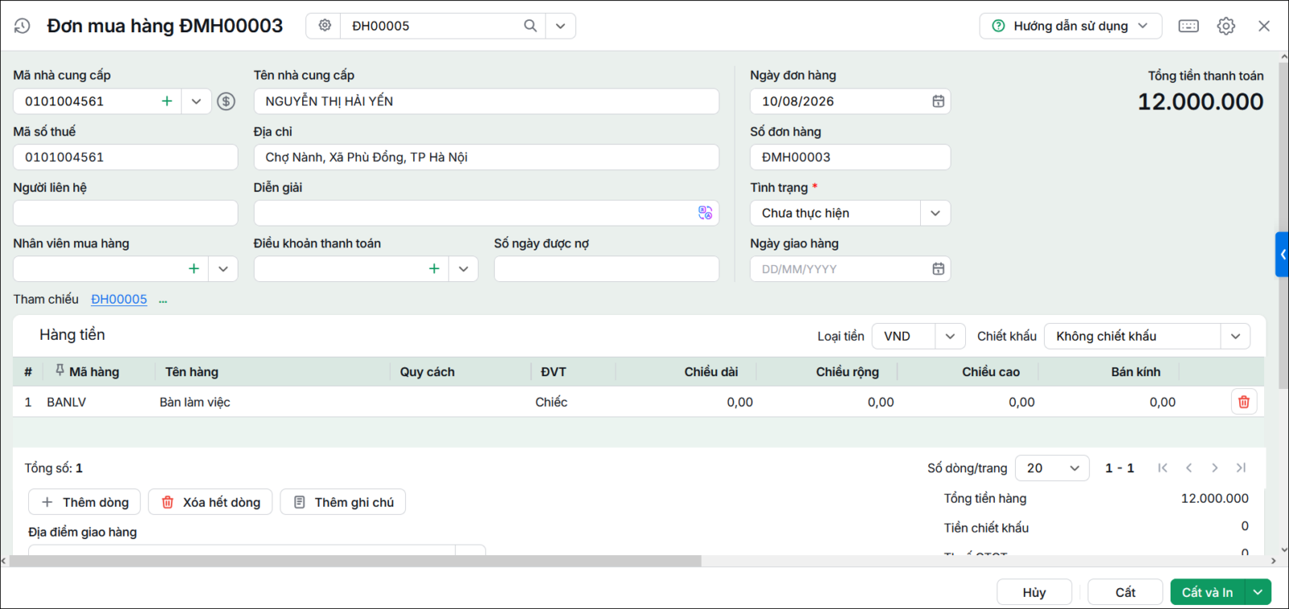Click the Mã số thuế input field
The width and height of the screenshot is (1289, 609).
click(126, 157)
